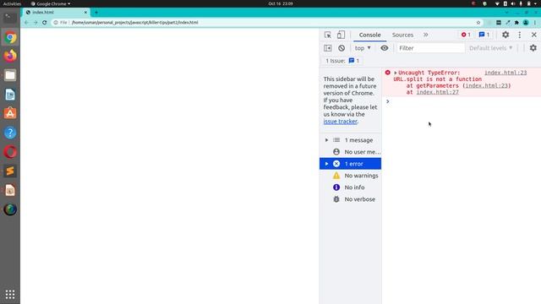
Task: Open the Chrome profile avatar
Action: tap(526, 23)
